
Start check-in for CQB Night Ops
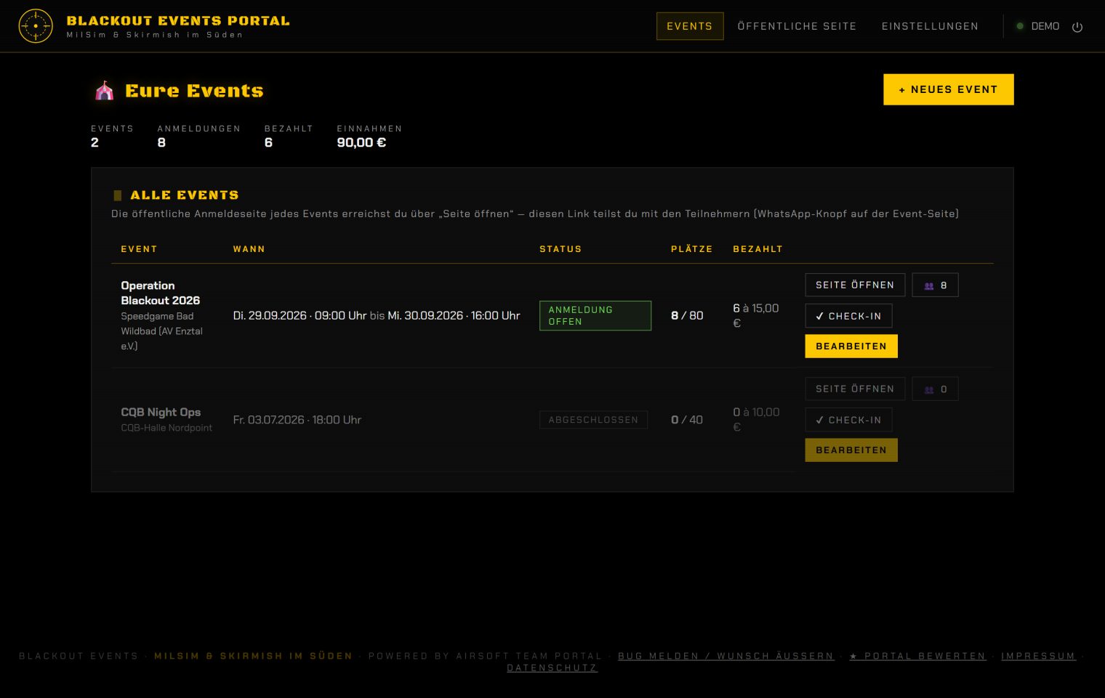coord(848,420)
